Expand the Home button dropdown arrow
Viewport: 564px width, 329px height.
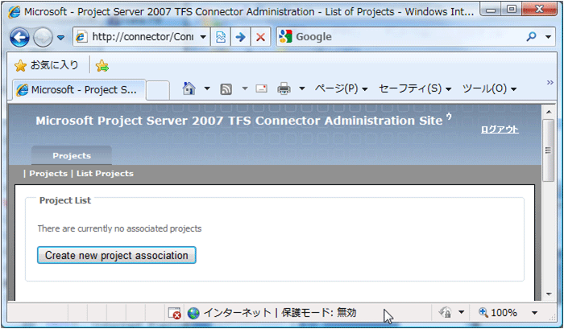207,88
